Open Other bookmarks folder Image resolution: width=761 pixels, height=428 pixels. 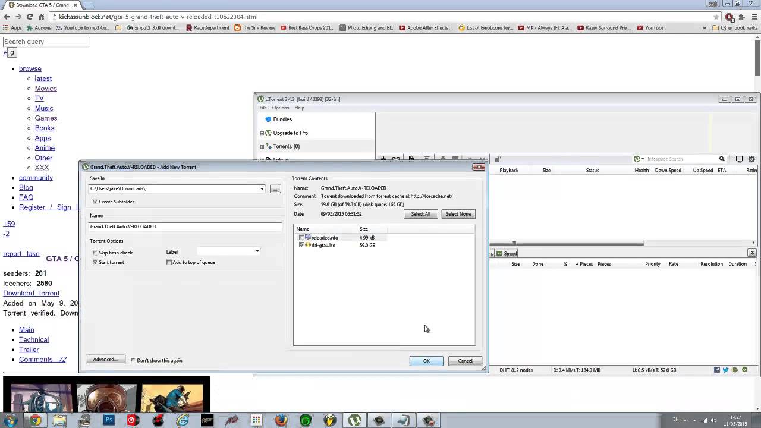[735, 27]
